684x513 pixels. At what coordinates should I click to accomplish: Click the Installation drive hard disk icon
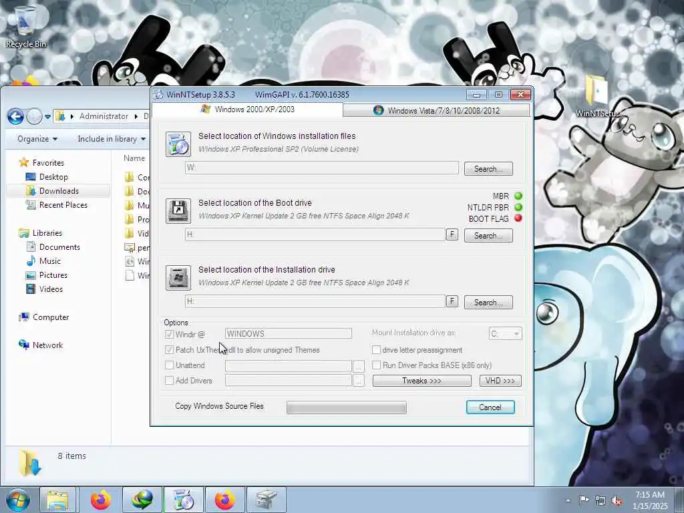tap(178, 277)
